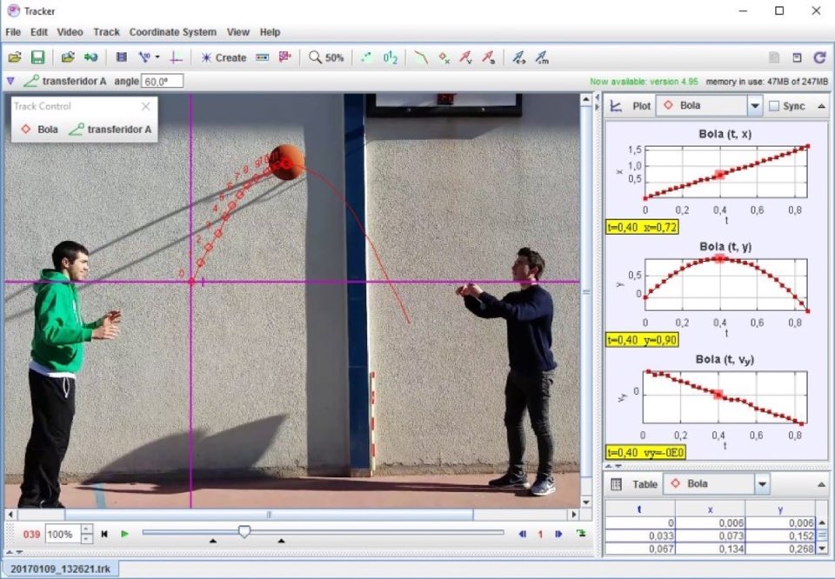Click the angle input field showing 60,0°
This screenshot has width=835, height=579.
point(162,81)
